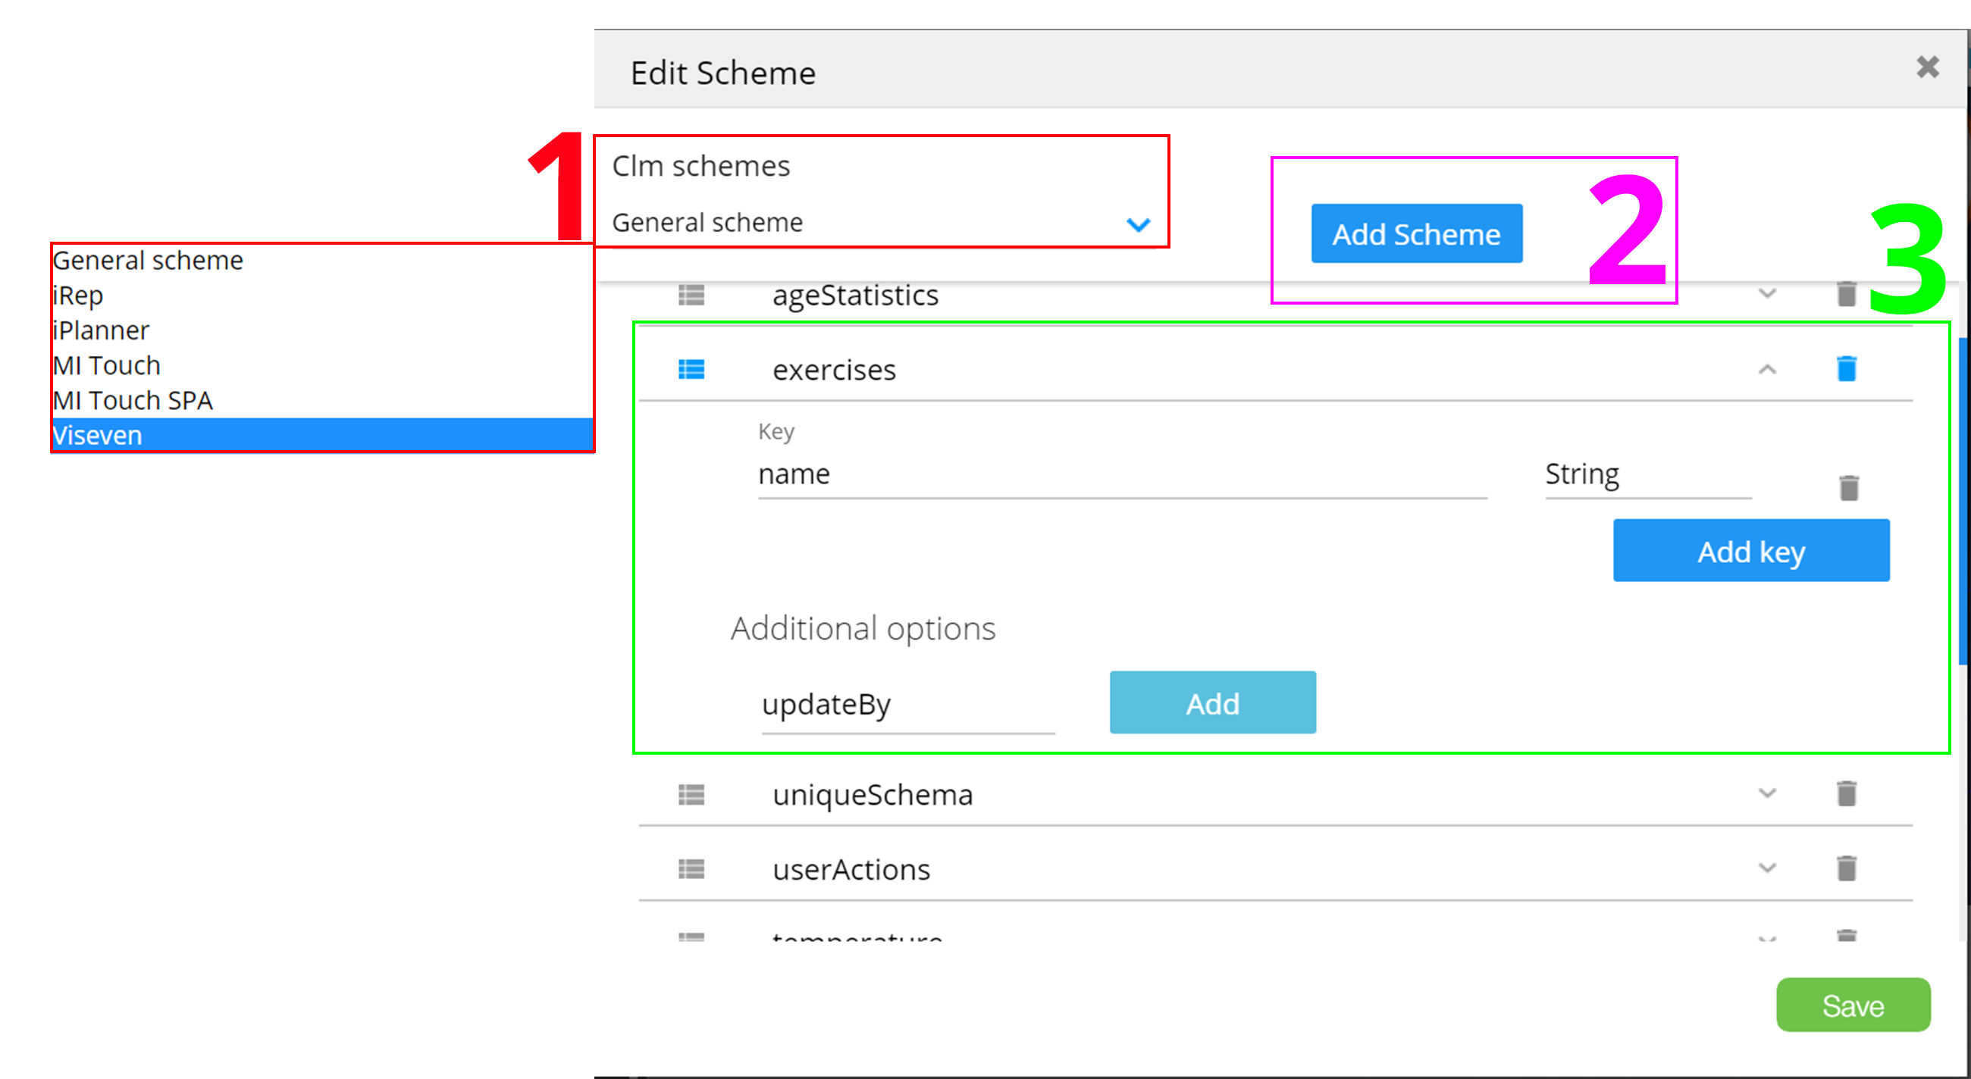Delete the exercises scheme with blue trash icon
This screenshot has height=1079, width=1971.
(x=1846, y=368)
